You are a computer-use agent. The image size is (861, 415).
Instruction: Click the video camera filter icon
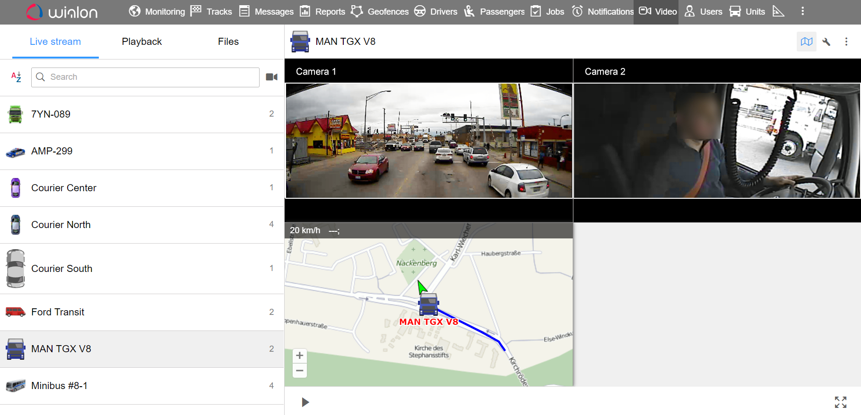tap(271, 77)
